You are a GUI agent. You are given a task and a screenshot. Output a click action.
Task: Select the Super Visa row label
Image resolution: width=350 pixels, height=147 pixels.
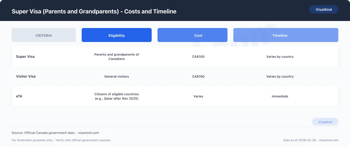(x=25, y=57)
